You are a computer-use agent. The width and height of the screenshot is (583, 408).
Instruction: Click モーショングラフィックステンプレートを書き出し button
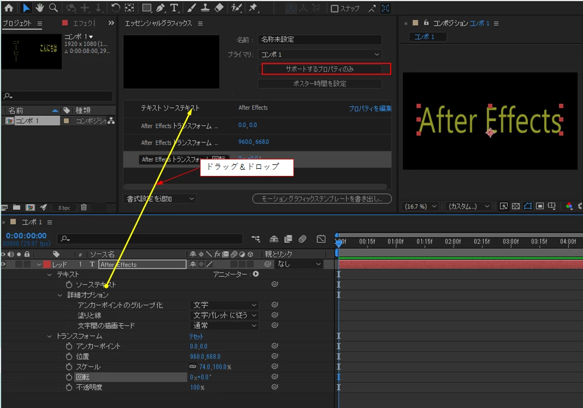[322, 198]
